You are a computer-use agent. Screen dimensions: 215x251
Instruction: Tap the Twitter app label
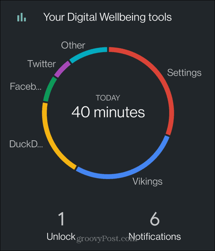click(x=42, y=64)
